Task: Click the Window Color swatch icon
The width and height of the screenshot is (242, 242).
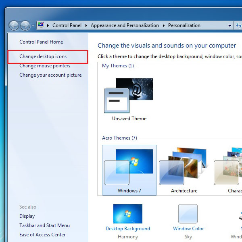Action: tap(188, 214)
